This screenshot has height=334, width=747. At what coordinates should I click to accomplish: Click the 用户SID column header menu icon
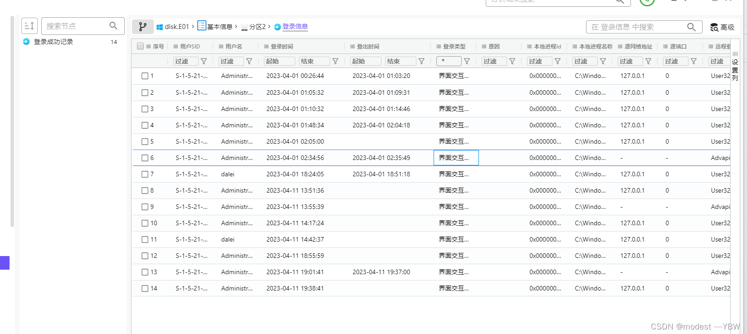tap(176, 47)
